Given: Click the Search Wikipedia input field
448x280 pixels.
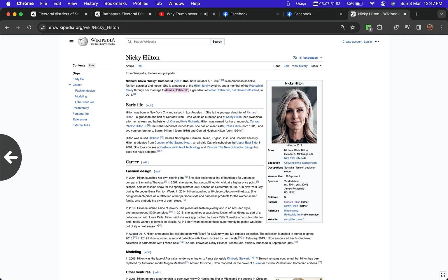Looking at the screenshot, I should coord(168,42).
